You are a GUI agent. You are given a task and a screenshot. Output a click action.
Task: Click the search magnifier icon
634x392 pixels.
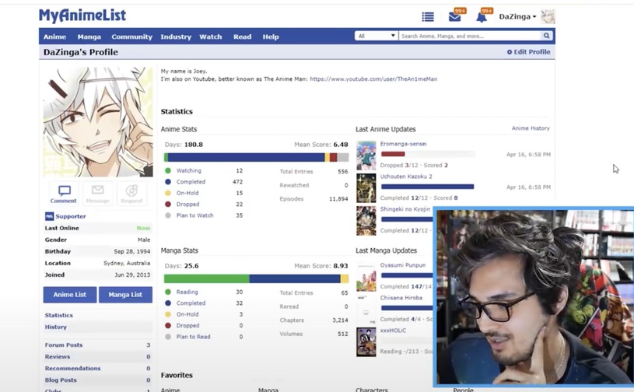click(547, 36)
